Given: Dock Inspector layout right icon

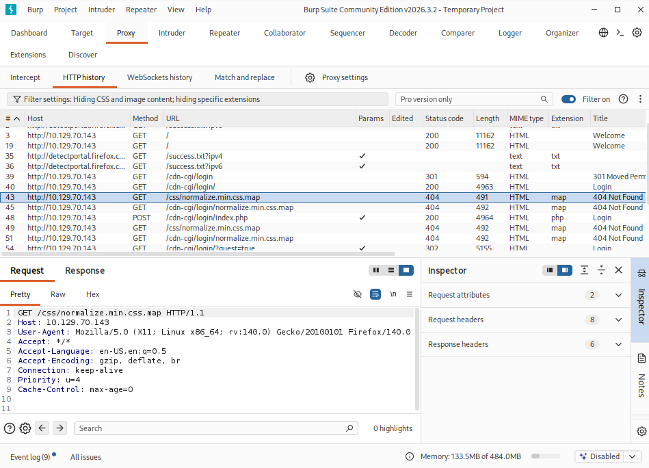Looking at the screenshot, I should (x=565, y=270).
